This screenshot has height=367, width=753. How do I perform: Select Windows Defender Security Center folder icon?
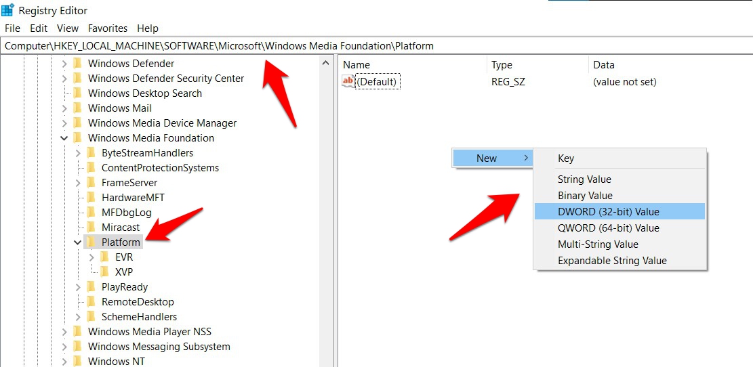tap(77, 78)
